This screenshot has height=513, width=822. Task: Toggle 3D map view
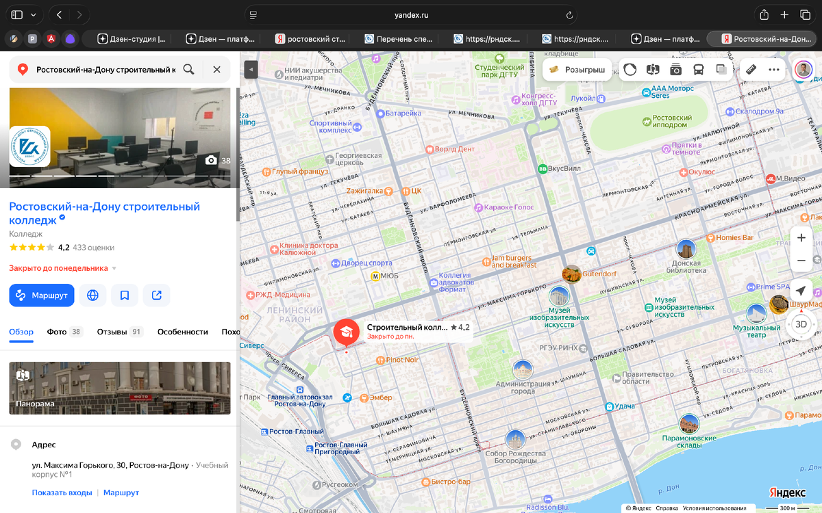tap(801, 324)
